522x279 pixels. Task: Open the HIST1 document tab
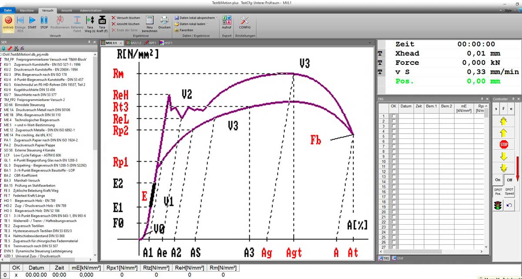[x=166, y=43]
